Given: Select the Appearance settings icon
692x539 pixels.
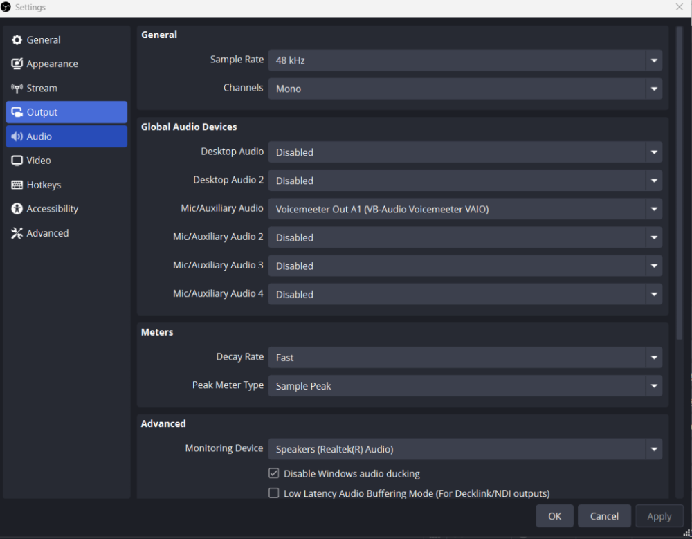Looking at the screenshot, I should (x=17, y=64).
